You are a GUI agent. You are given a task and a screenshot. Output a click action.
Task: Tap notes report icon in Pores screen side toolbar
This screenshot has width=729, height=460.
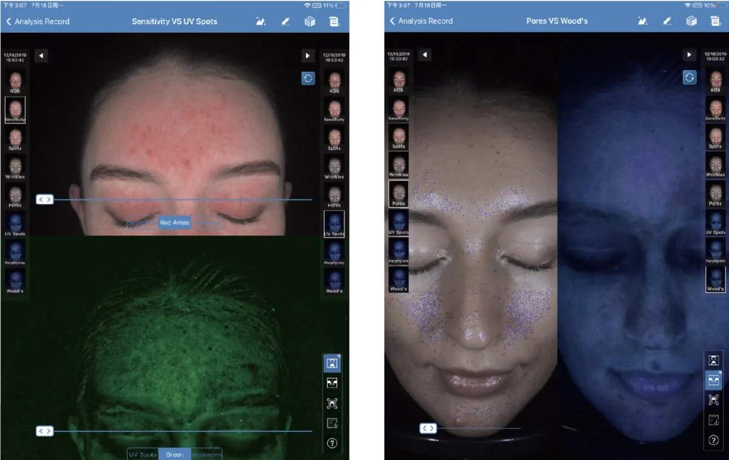coord(714,420)
